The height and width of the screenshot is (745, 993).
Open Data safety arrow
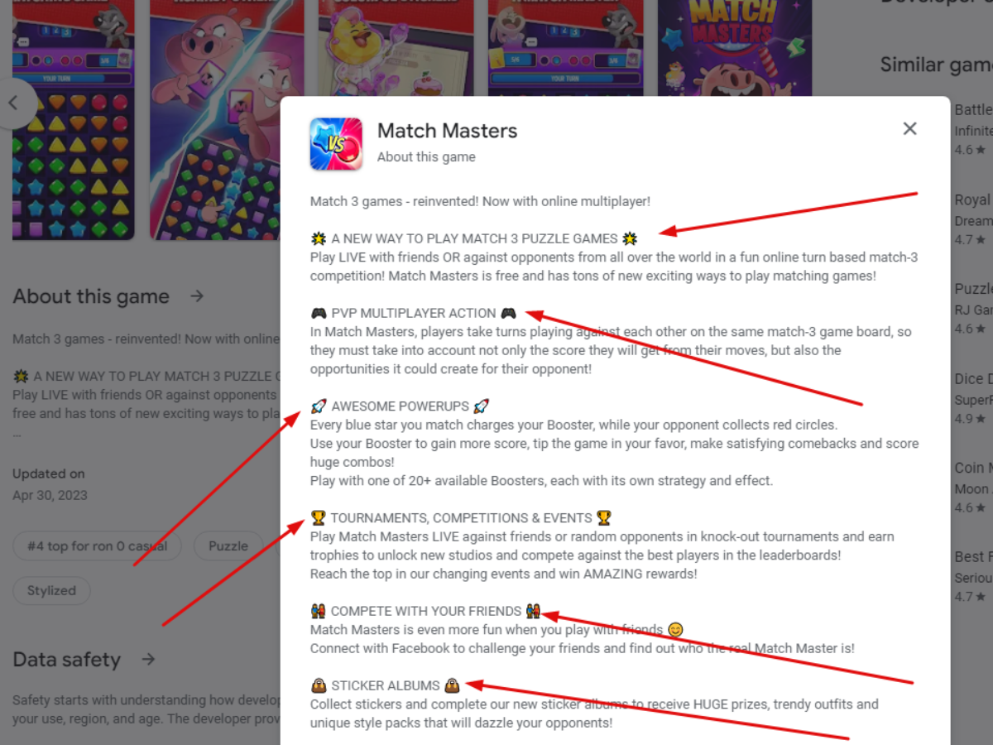(148, 660)
